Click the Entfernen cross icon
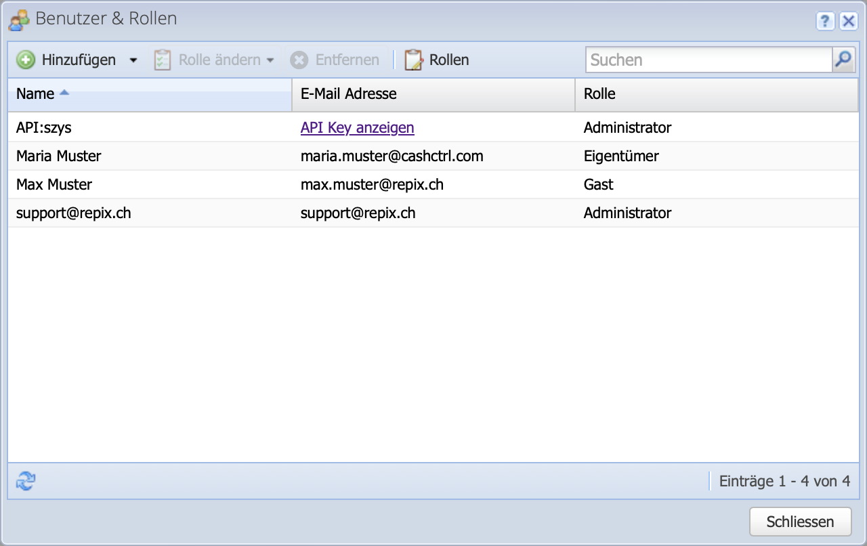The height and width of the screenshot is (546, 867). (299, 60)
